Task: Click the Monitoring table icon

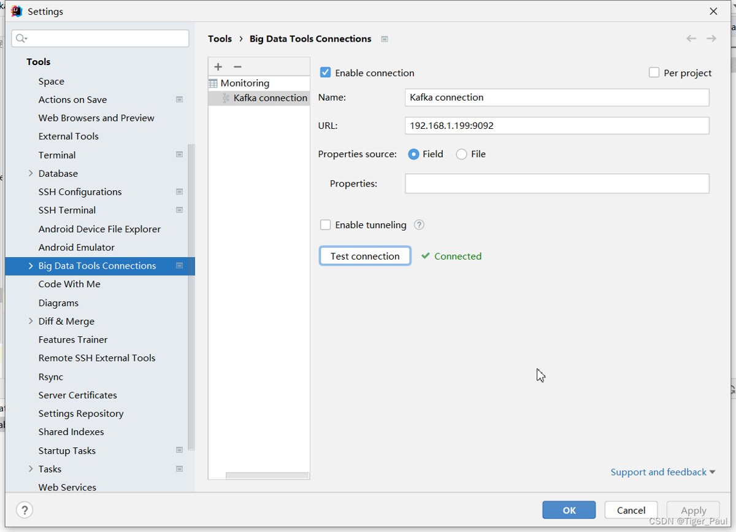Action: point(213,83)
